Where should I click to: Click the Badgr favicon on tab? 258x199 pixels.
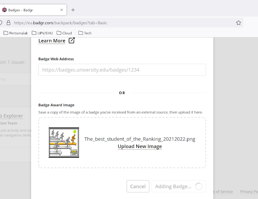tap(4, 10)
